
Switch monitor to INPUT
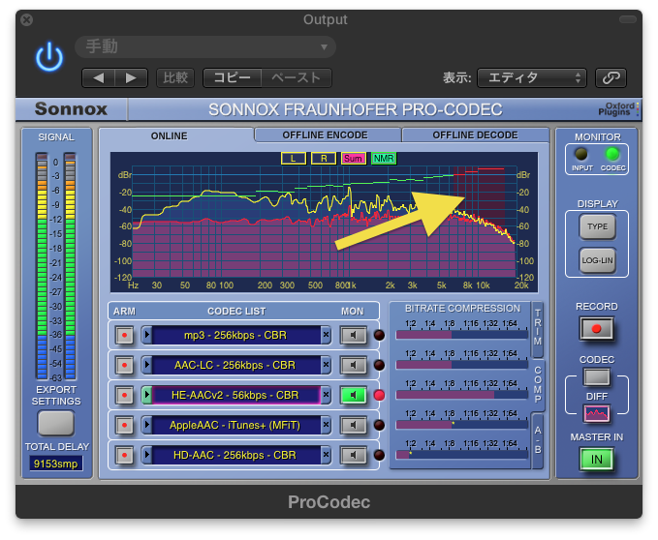click(581, 155)
